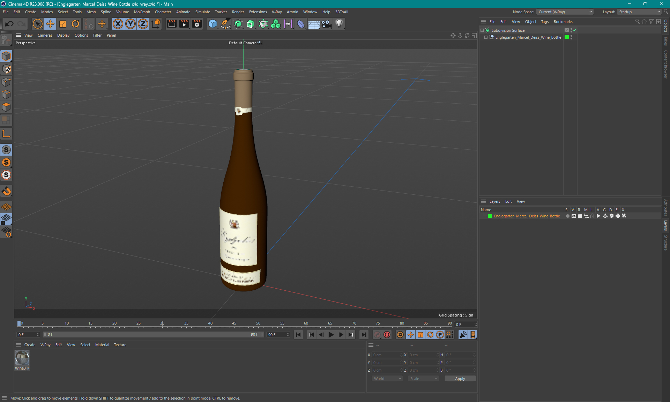This screenshot has height=402, width=670.
Task: Add a Camera object
Action: pyautogui.click(x=326, y=24)
